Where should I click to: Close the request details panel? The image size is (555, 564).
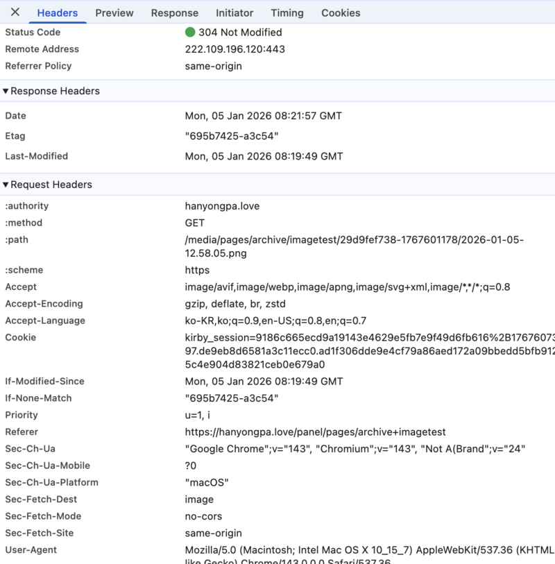15,12
